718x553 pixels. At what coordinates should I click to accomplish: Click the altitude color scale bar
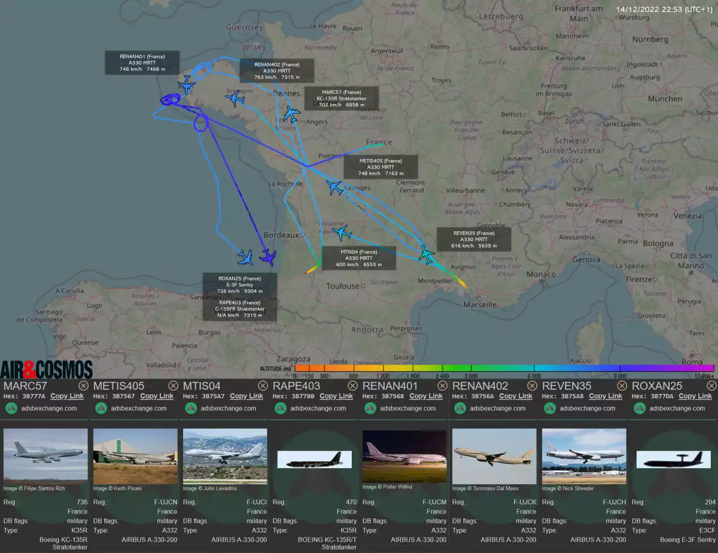504,368
